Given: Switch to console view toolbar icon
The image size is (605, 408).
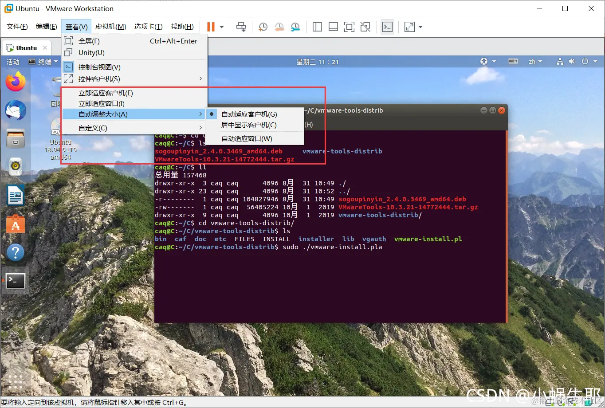Looking at the screenshot, I should click(x=387, y=27).
